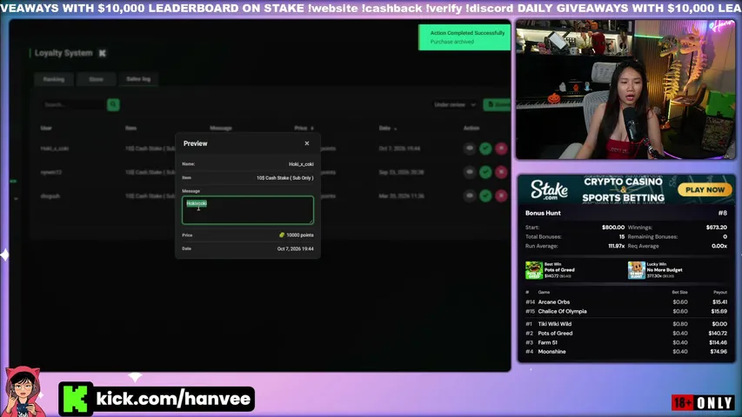Click the Search input field

click(73, 104)
